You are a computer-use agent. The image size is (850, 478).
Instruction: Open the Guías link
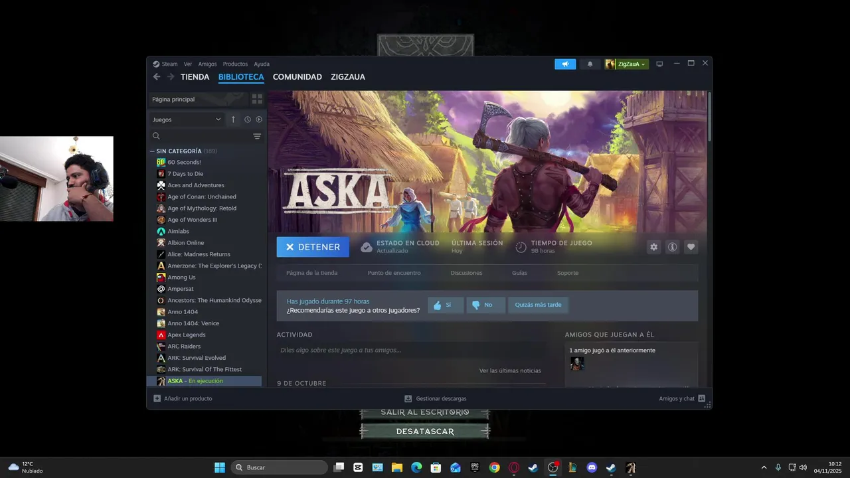(x=519, y=273)
